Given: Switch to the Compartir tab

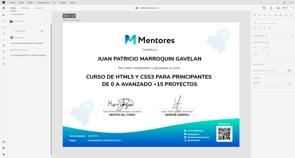Looking at the screenshot, I should 39,8.
